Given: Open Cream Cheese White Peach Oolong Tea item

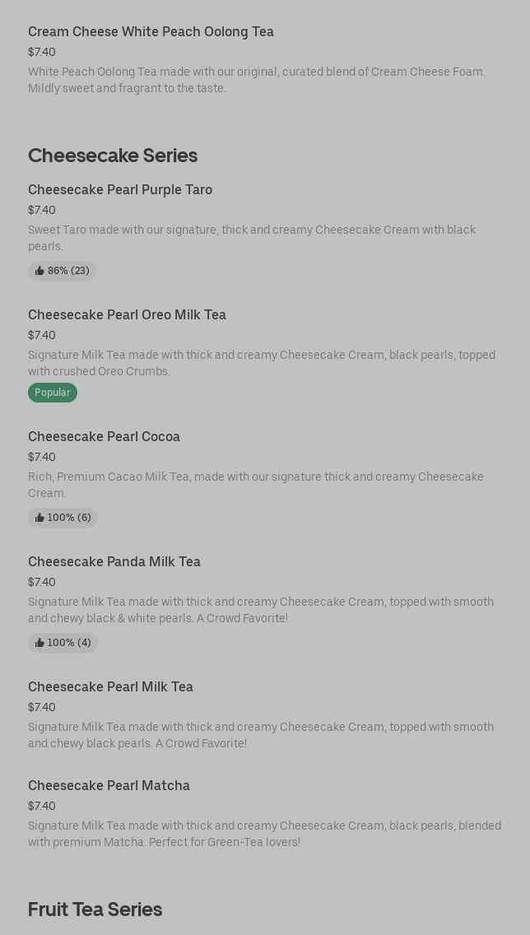Looking at the screenshot, I should point(151,31).
